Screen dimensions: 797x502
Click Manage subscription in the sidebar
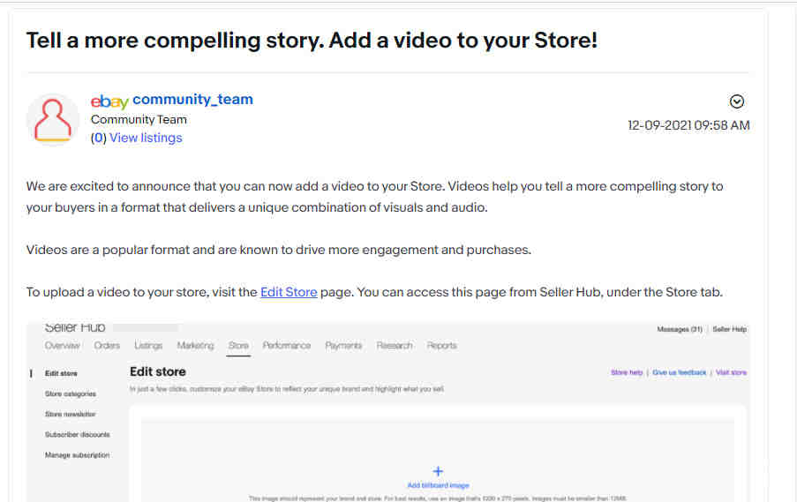pos(78,454)
